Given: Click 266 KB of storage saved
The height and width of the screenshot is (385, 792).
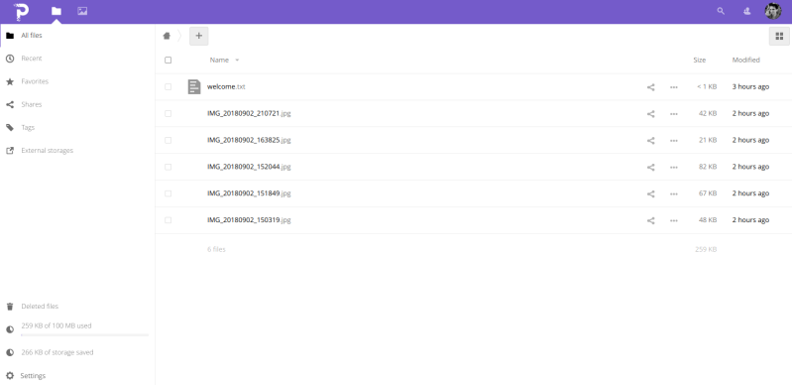Looking at the screenshot, I should pyautogui.click(x=57, y=352).
